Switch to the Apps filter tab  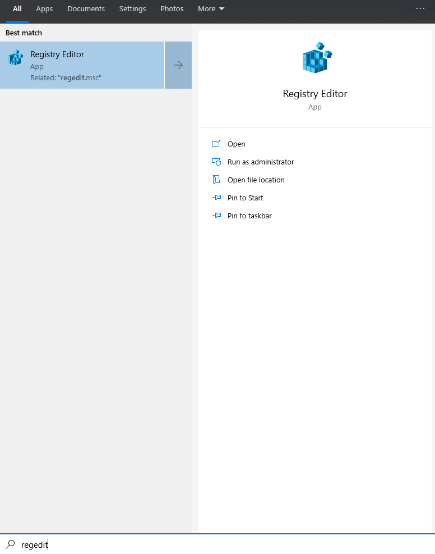[x=44, y=9]
